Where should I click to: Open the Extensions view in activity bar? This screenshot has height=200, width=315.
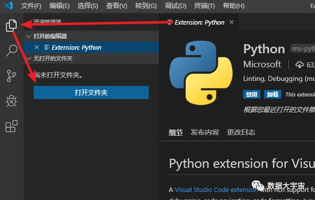(x=12, y=126)
